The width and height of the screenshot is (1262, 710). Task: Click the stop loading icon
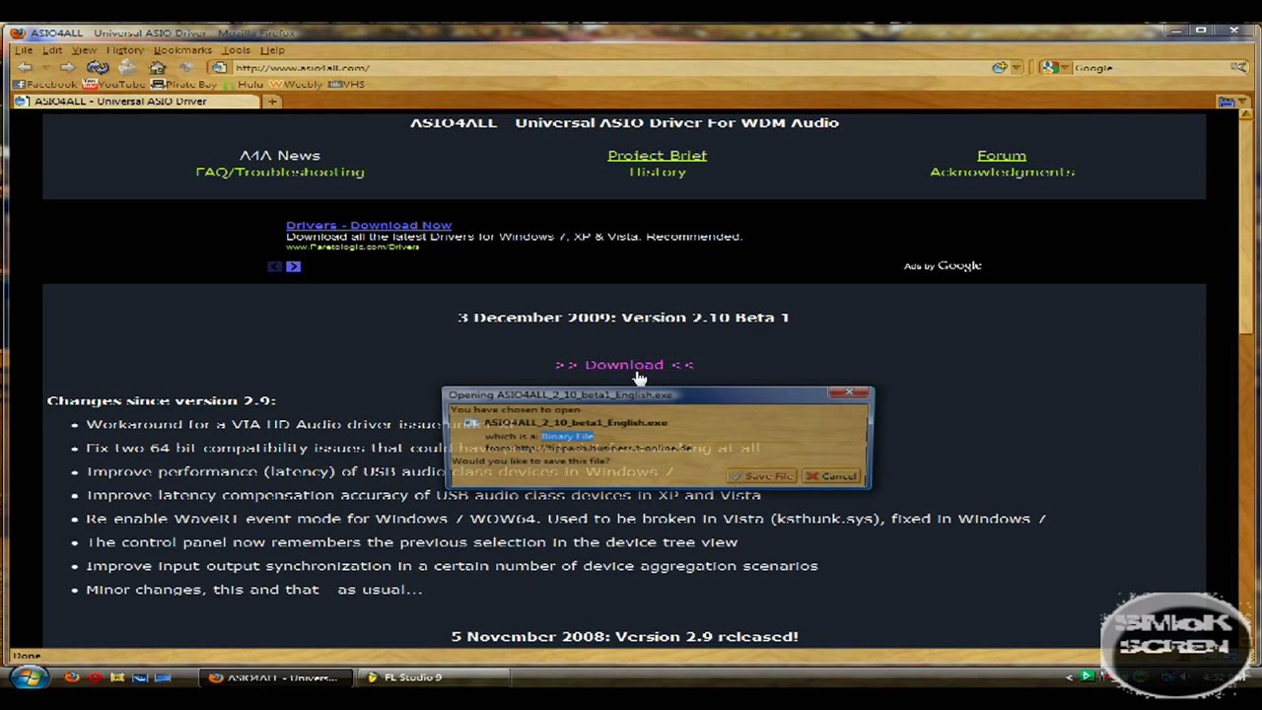(x=127, y=67)
